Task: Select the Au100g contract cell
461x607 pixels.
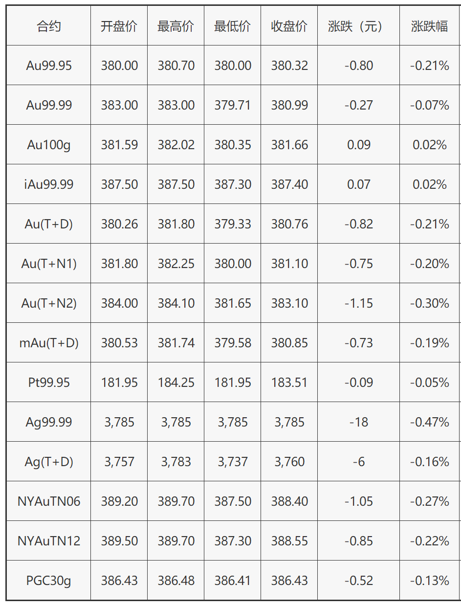Action: [x=49, y=145]
